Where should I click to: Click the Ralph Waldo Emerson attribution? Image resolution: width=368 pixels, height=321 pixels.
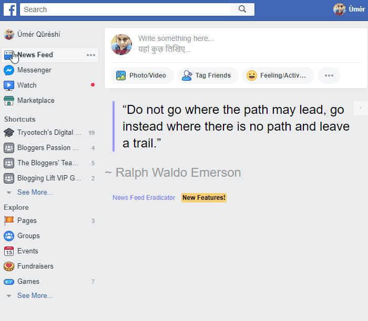click(173, 173)
